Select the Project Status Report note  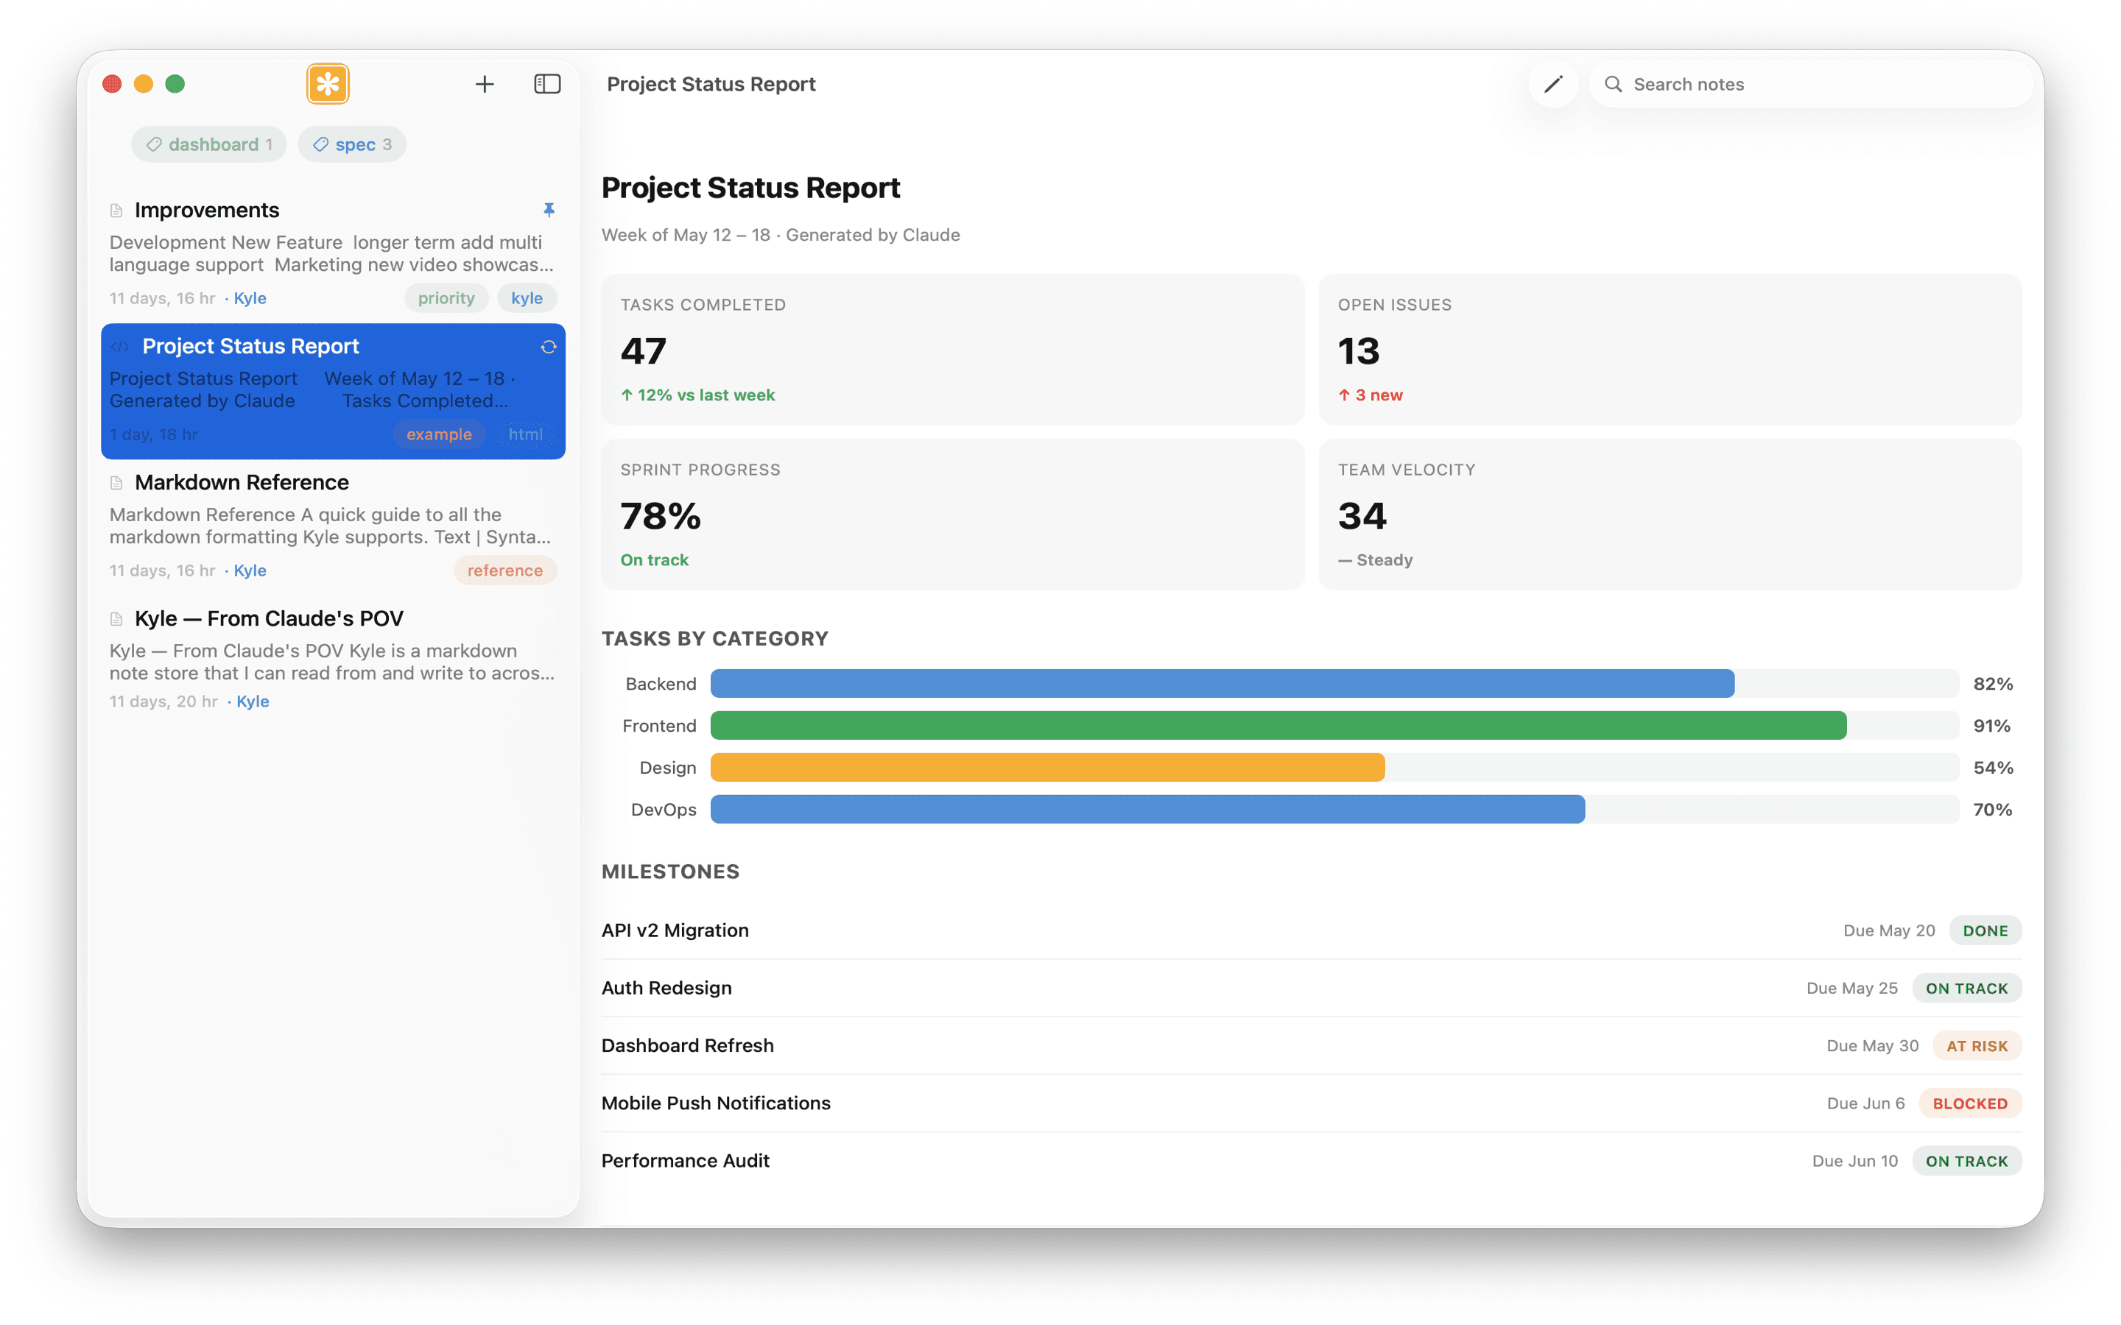point(333,391)
